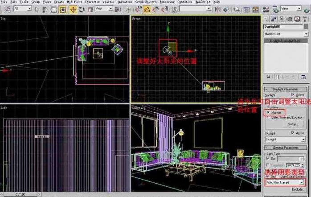Click the Pin Stack icon
The width and height of the screenshot is (311, 197).
point(268,77)
